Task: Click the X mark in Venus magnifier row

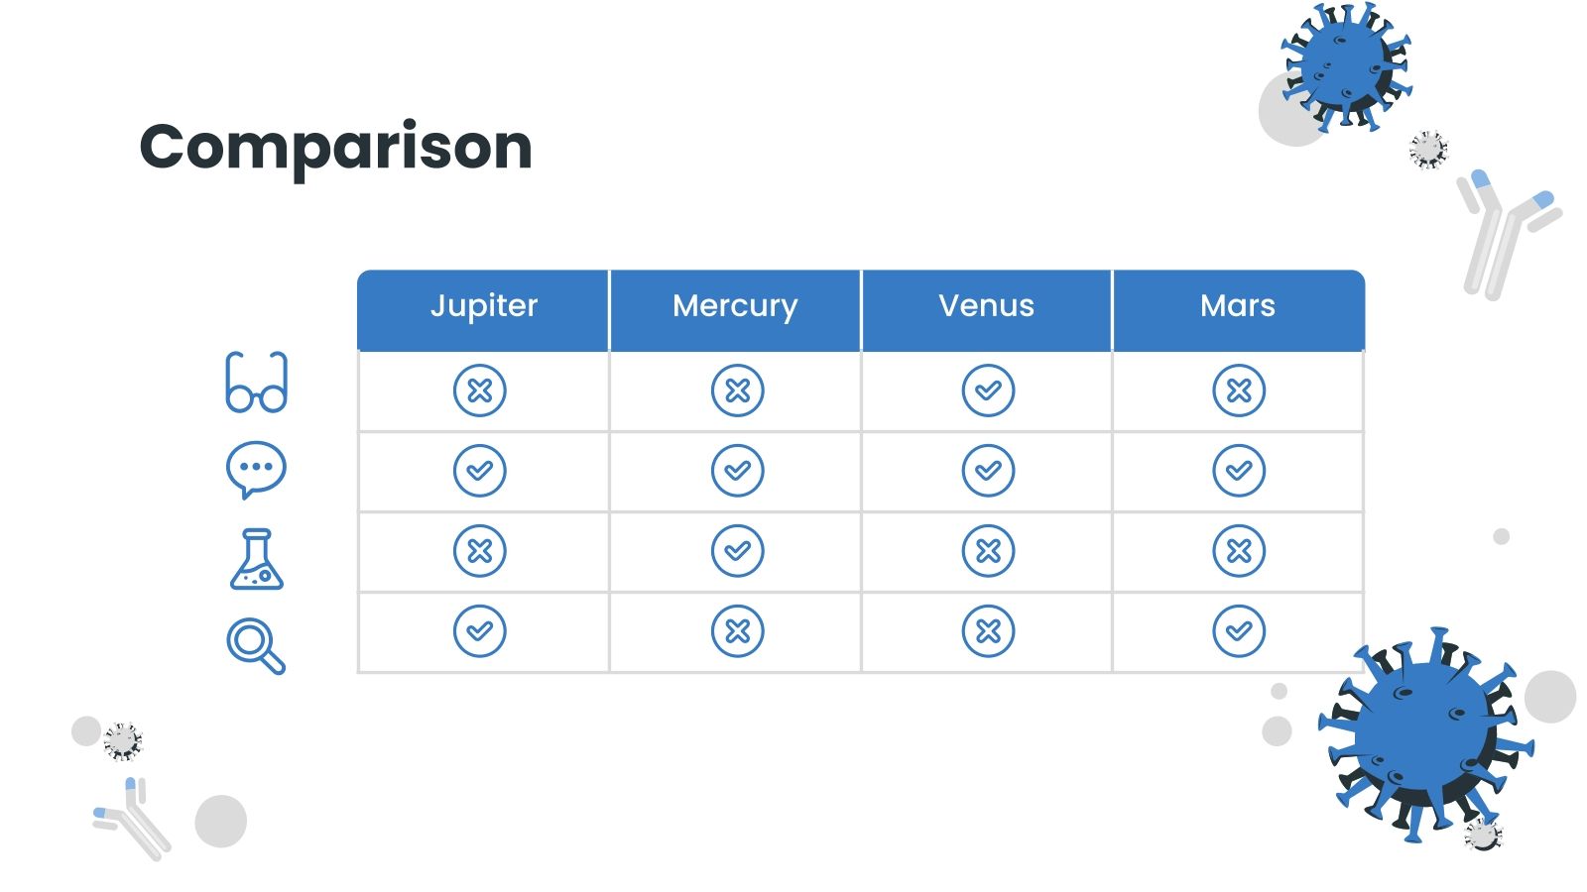Action: click(988, 631)
